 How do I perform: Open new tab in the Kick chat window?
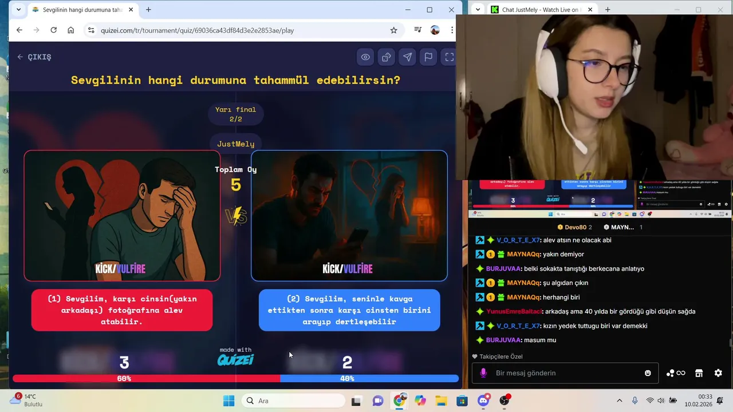[x=608, y=10]
